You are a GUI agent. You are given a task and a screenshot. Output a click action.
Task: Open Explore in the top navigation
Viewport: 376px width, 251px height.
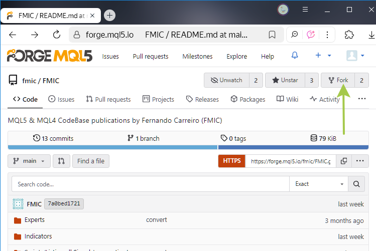coord(236,57)
